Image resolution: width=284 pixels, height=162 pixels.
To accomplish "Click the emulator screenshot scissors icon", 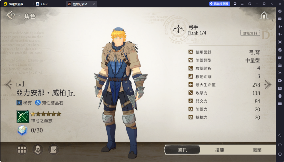I will pyautogui.click(x=280, y=73).
